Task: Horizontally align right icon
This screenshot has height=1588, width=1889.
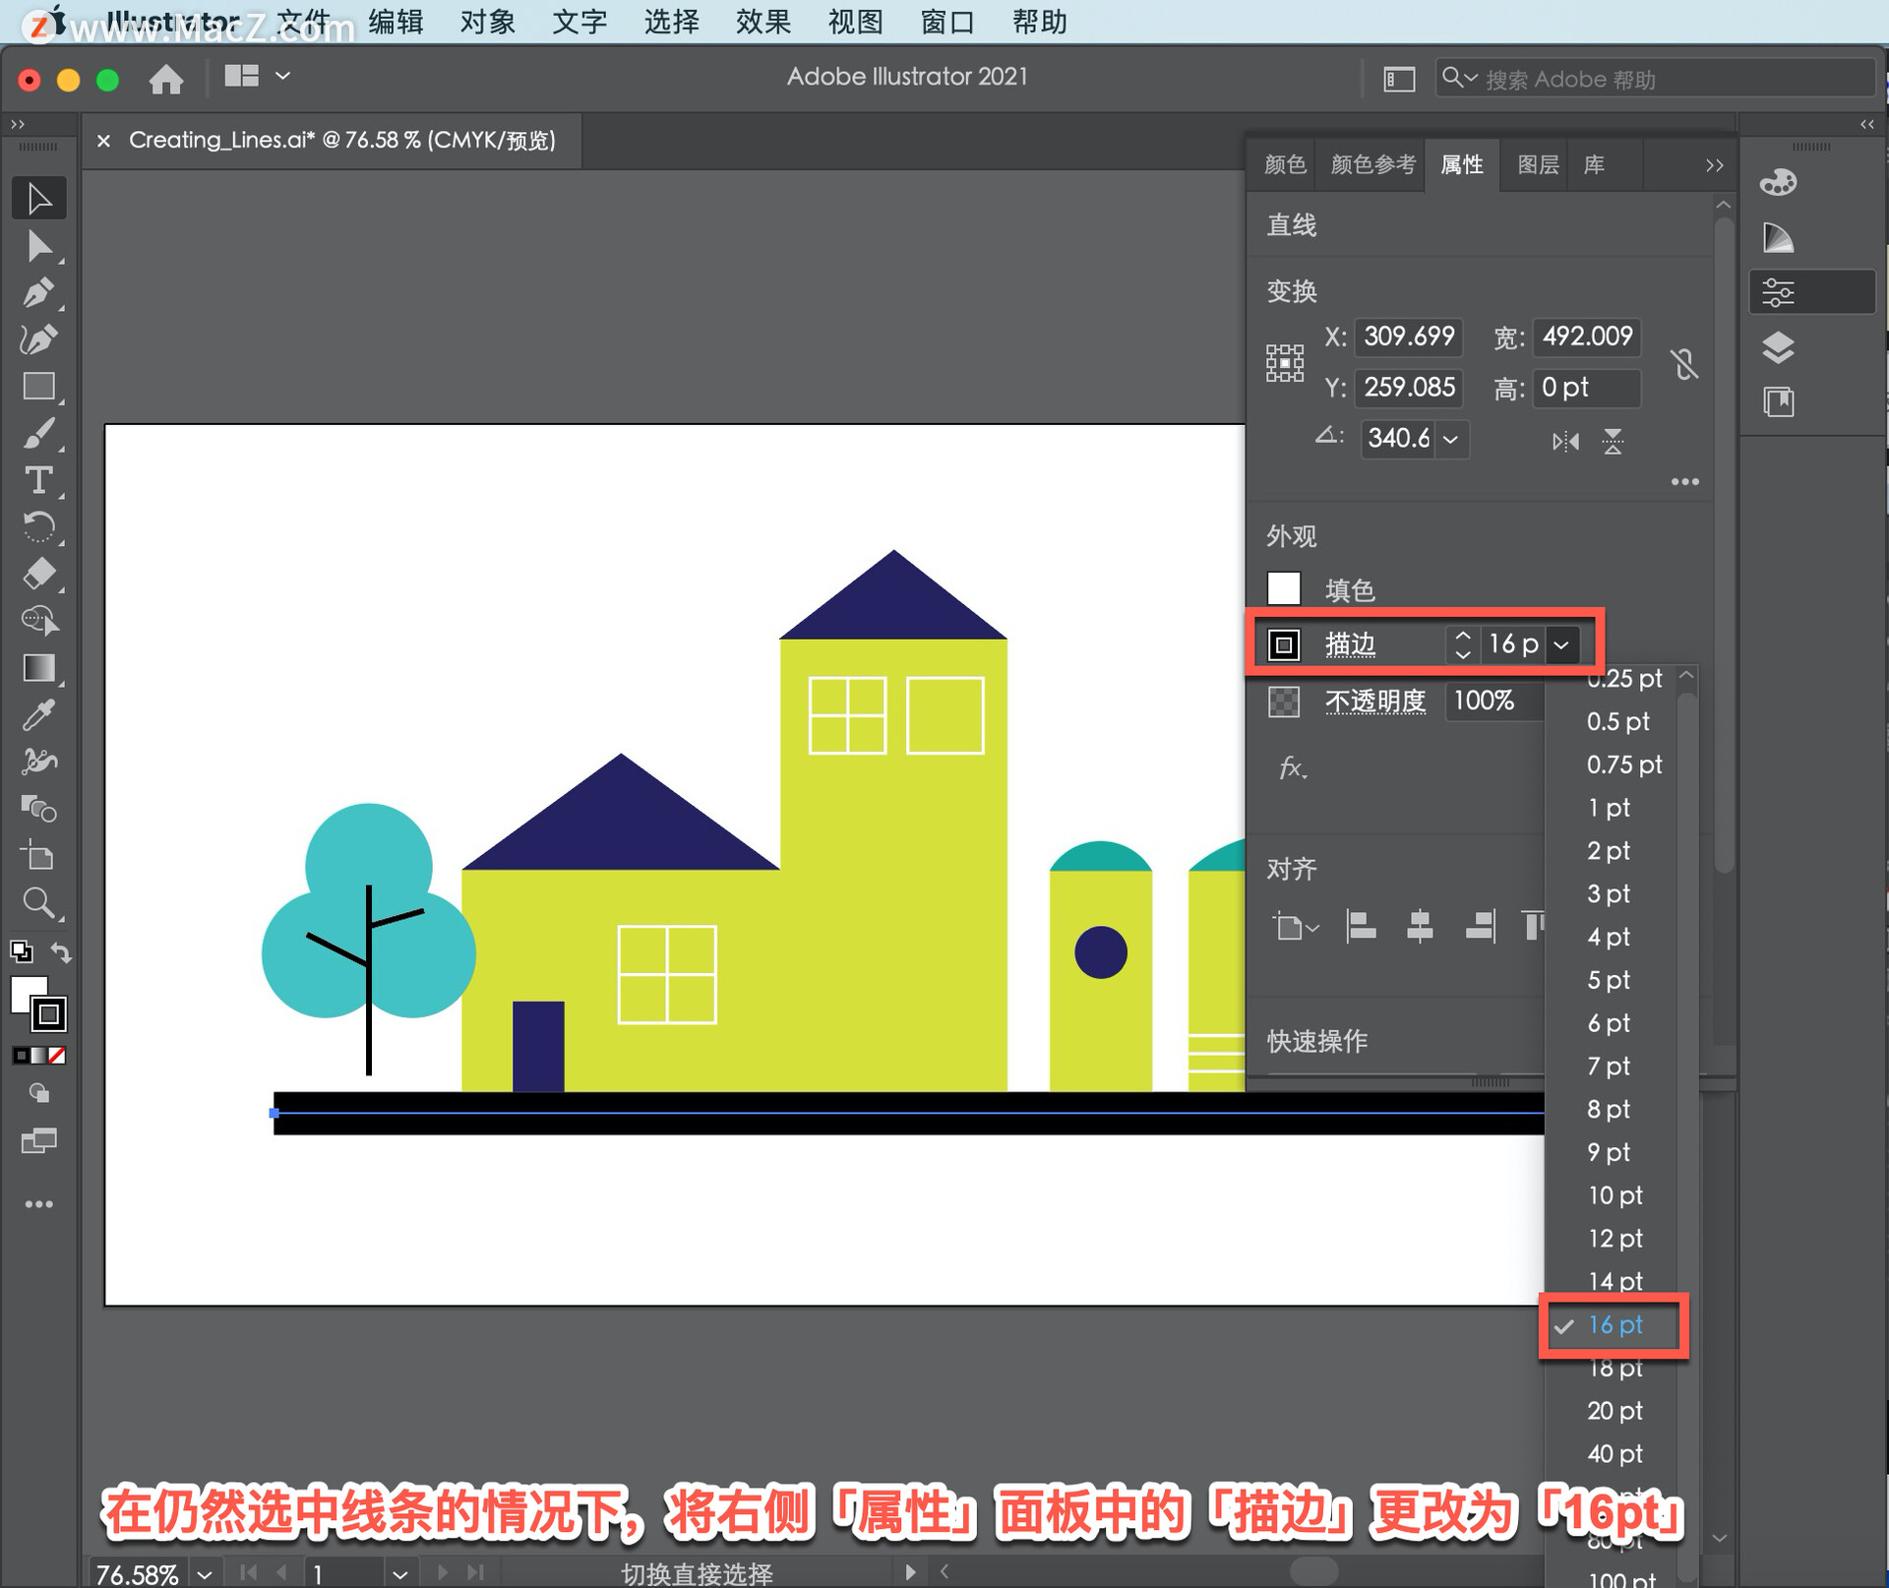Action: tap(1480, 926)
